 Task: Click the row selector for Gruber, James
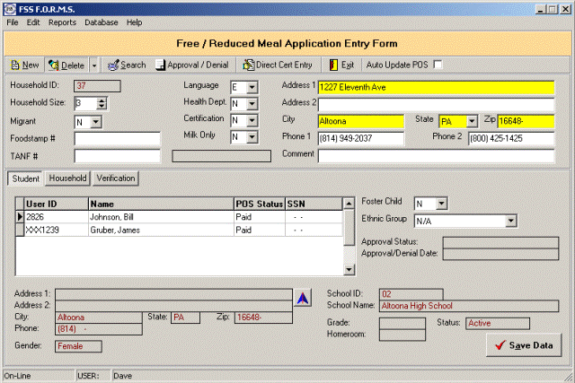pos(20,230)
